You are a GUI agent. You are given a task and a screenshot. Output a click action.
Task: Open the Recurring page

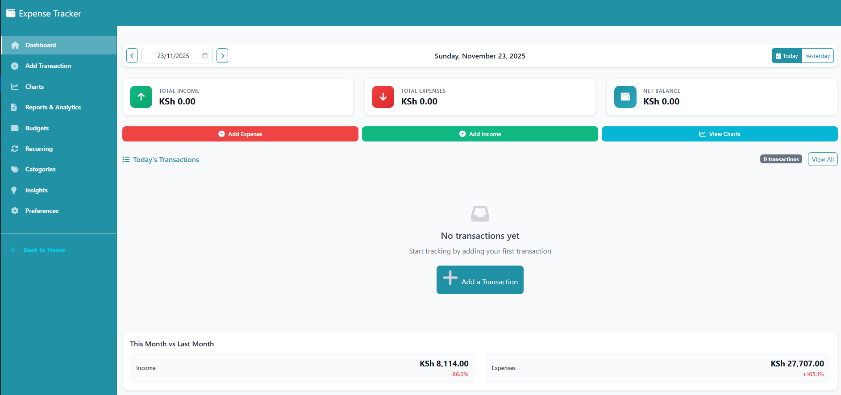pos(59,149)
